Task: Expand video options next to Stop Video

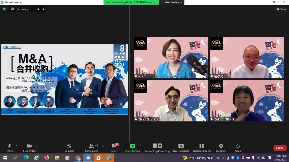Action: pos(37,146)
